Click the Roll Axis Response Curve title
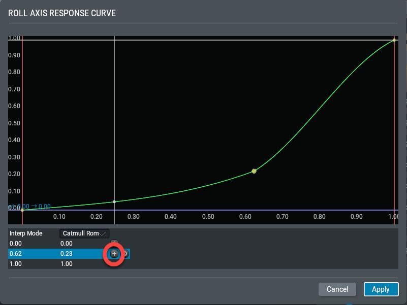The height and width of the screenshot is (305, 407). pyautogui.click(x=62, y=13)
